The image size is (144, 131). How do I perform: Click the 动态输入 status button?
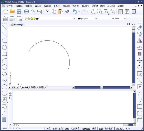tap(120, 128)
